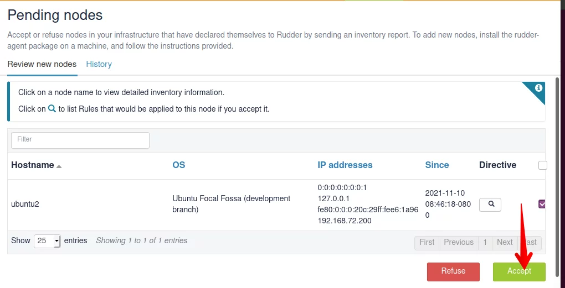Click the Filter input field

pyautogui.click(x=80, y=140)
